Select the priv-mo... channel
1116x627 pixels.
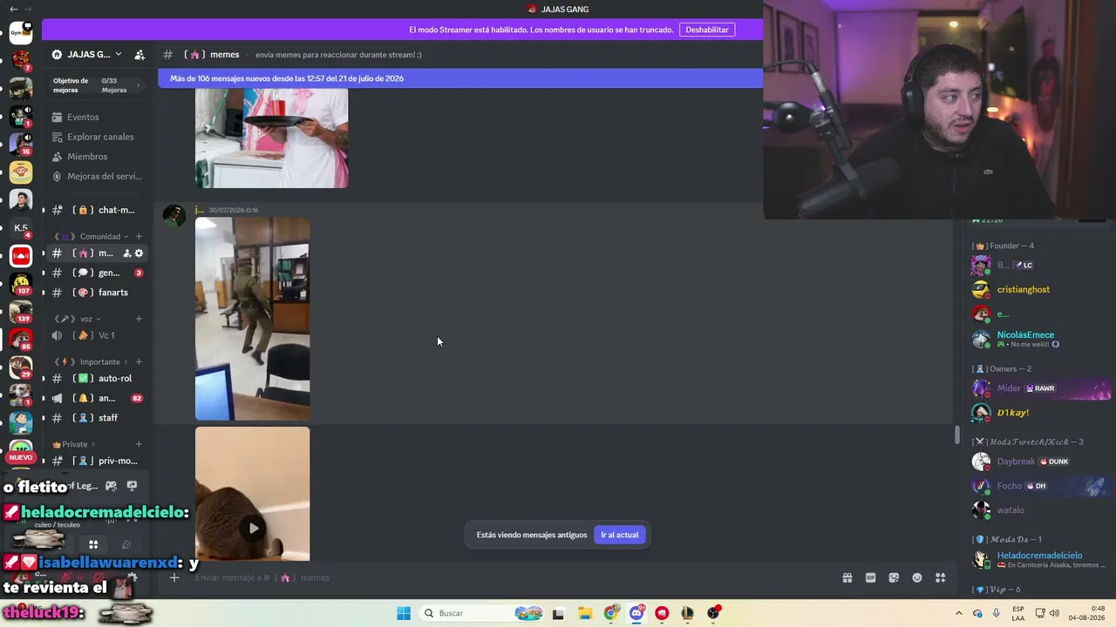click(x=96, y=461)
